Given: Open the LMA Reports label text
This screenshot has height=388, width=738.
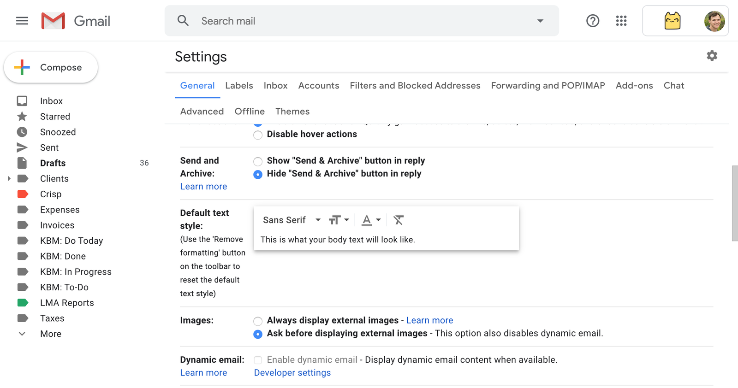Looking at the screenshot, I should coord(67,303).
